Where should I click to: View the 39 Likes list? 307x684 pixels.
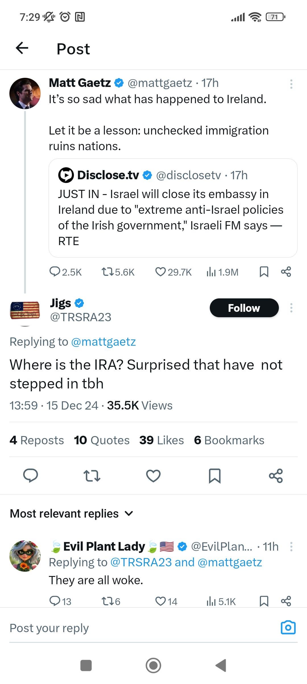(161, 440)
